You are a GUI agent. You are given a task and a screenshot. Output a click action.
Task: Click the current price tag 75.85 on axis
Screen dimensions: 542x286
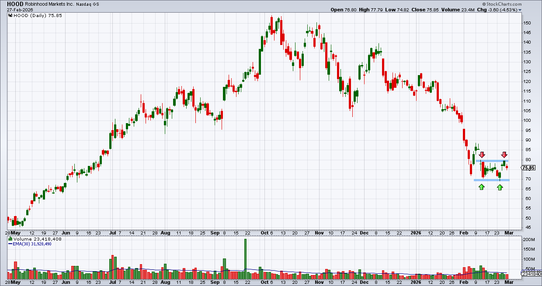(529, 167)
